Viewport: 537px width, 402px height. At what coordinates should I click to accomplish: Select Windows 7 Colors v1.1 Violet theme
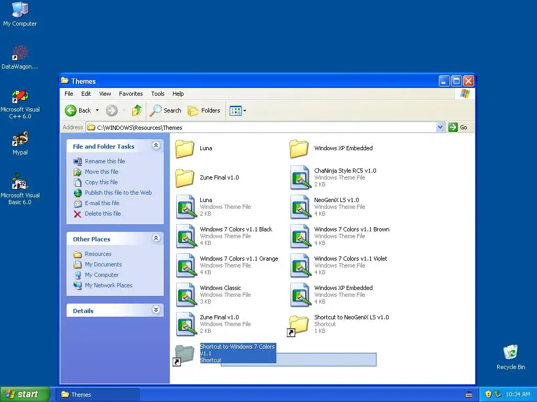click(338, 265)
